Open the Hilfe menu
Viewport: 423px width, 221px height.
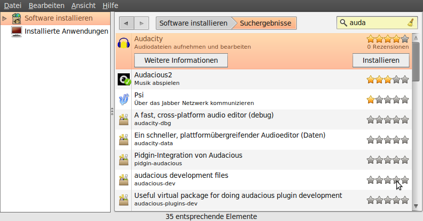[110, 6]
